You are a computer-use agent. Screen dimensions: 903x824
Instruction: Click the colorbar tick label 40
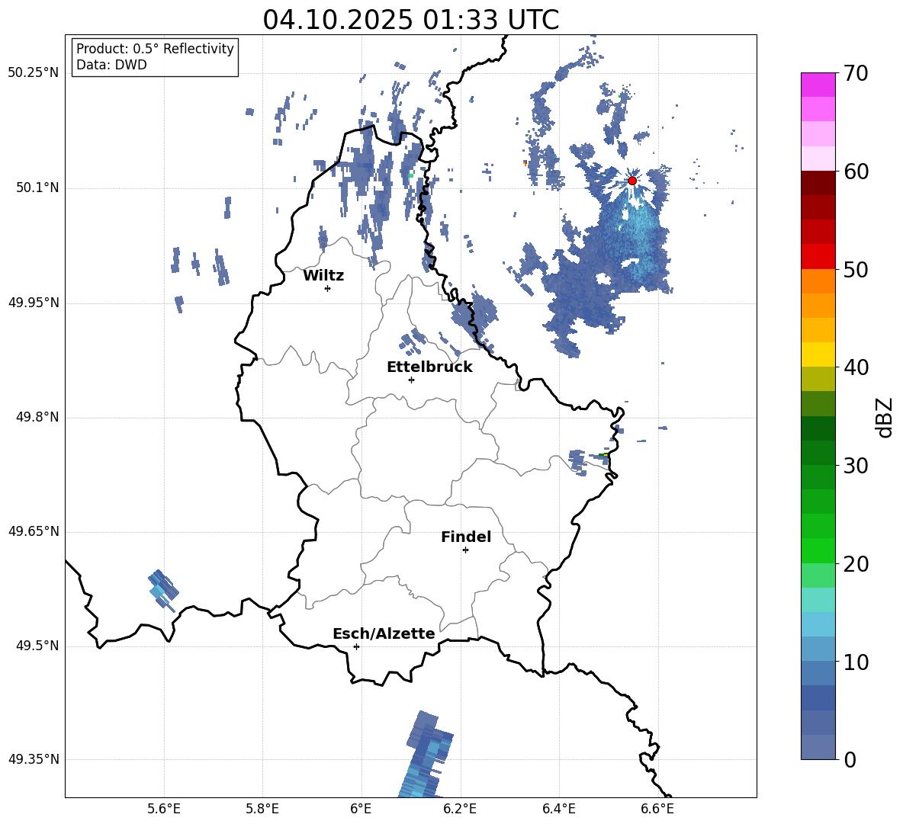point(856,367)
